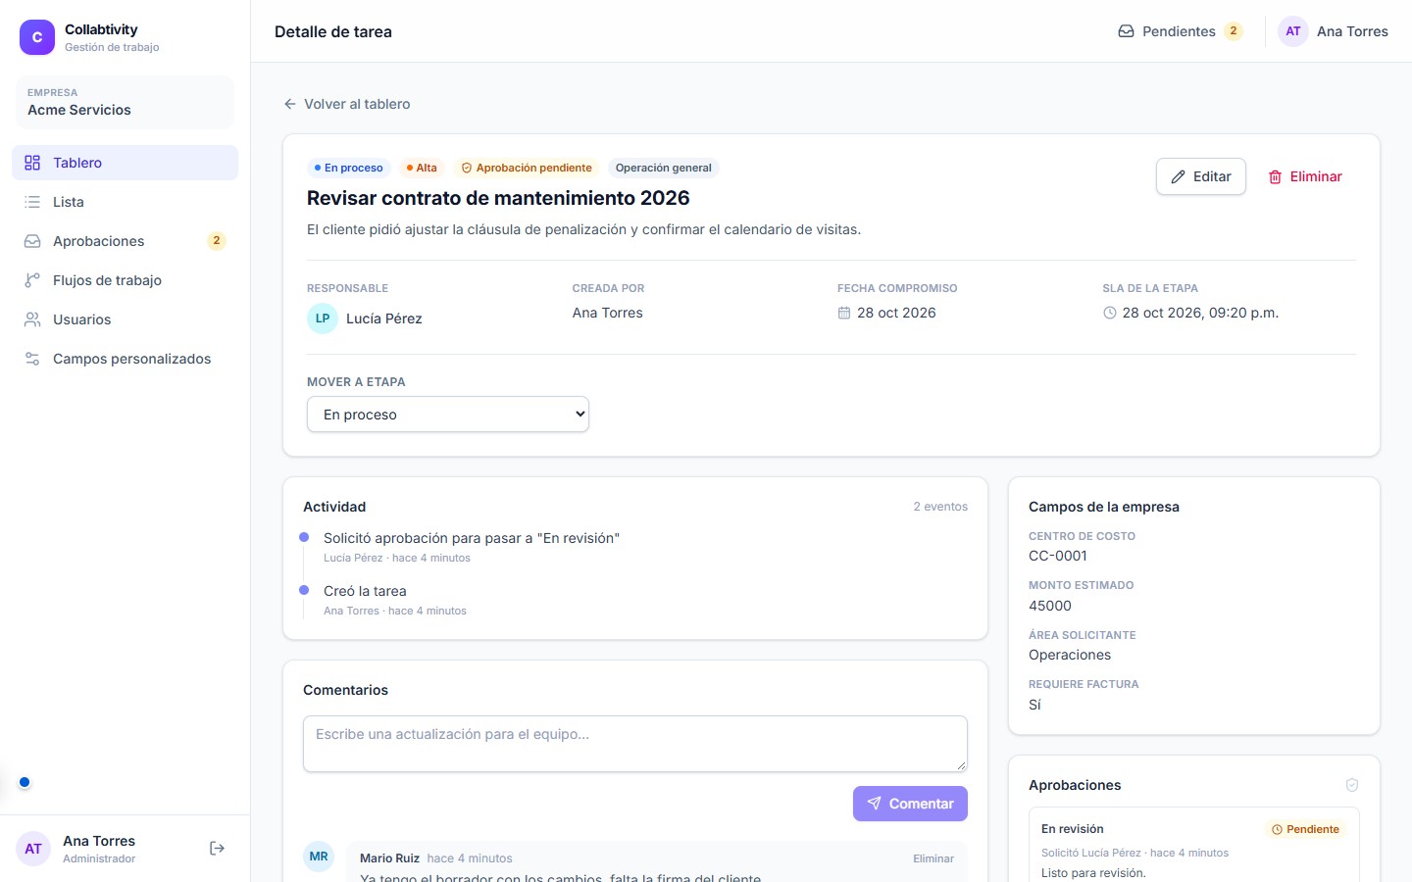Viewport: 1412px width, 882px height.
Task: Click the Pendientes inbox icon in header
Action: coord(1127,31)
